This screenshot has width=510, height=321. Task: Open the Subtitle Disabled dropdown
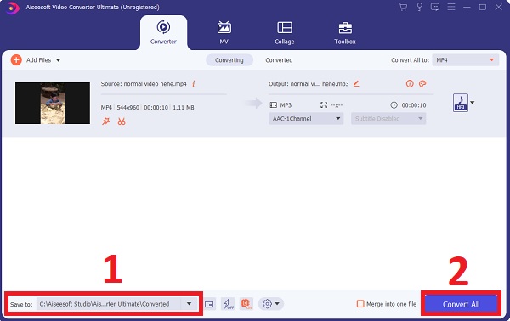(388, 119)
